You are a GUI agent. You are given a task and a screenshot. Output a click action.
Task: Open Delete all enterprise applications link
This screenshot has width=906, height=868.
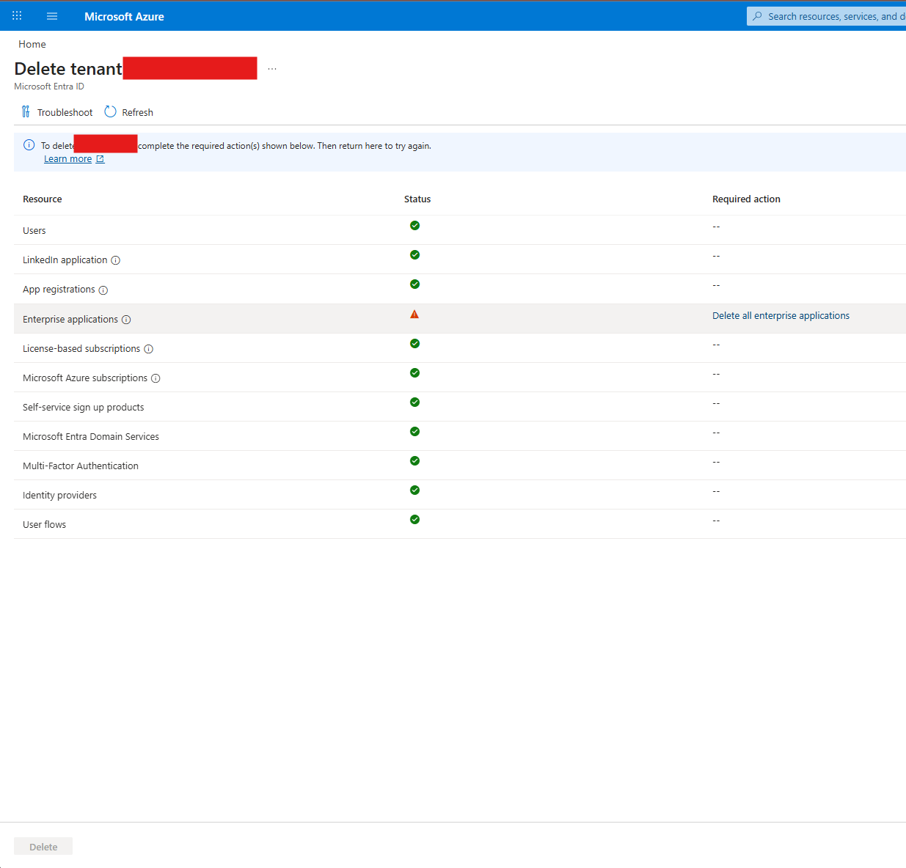coord(781,316)
